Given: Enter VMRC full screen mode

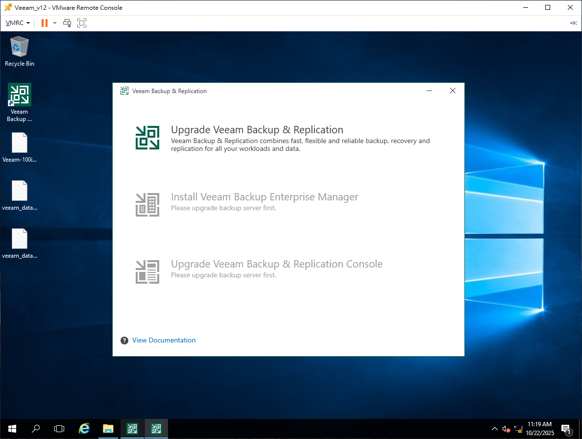Looking at the screenshot, I should point(82,23).
